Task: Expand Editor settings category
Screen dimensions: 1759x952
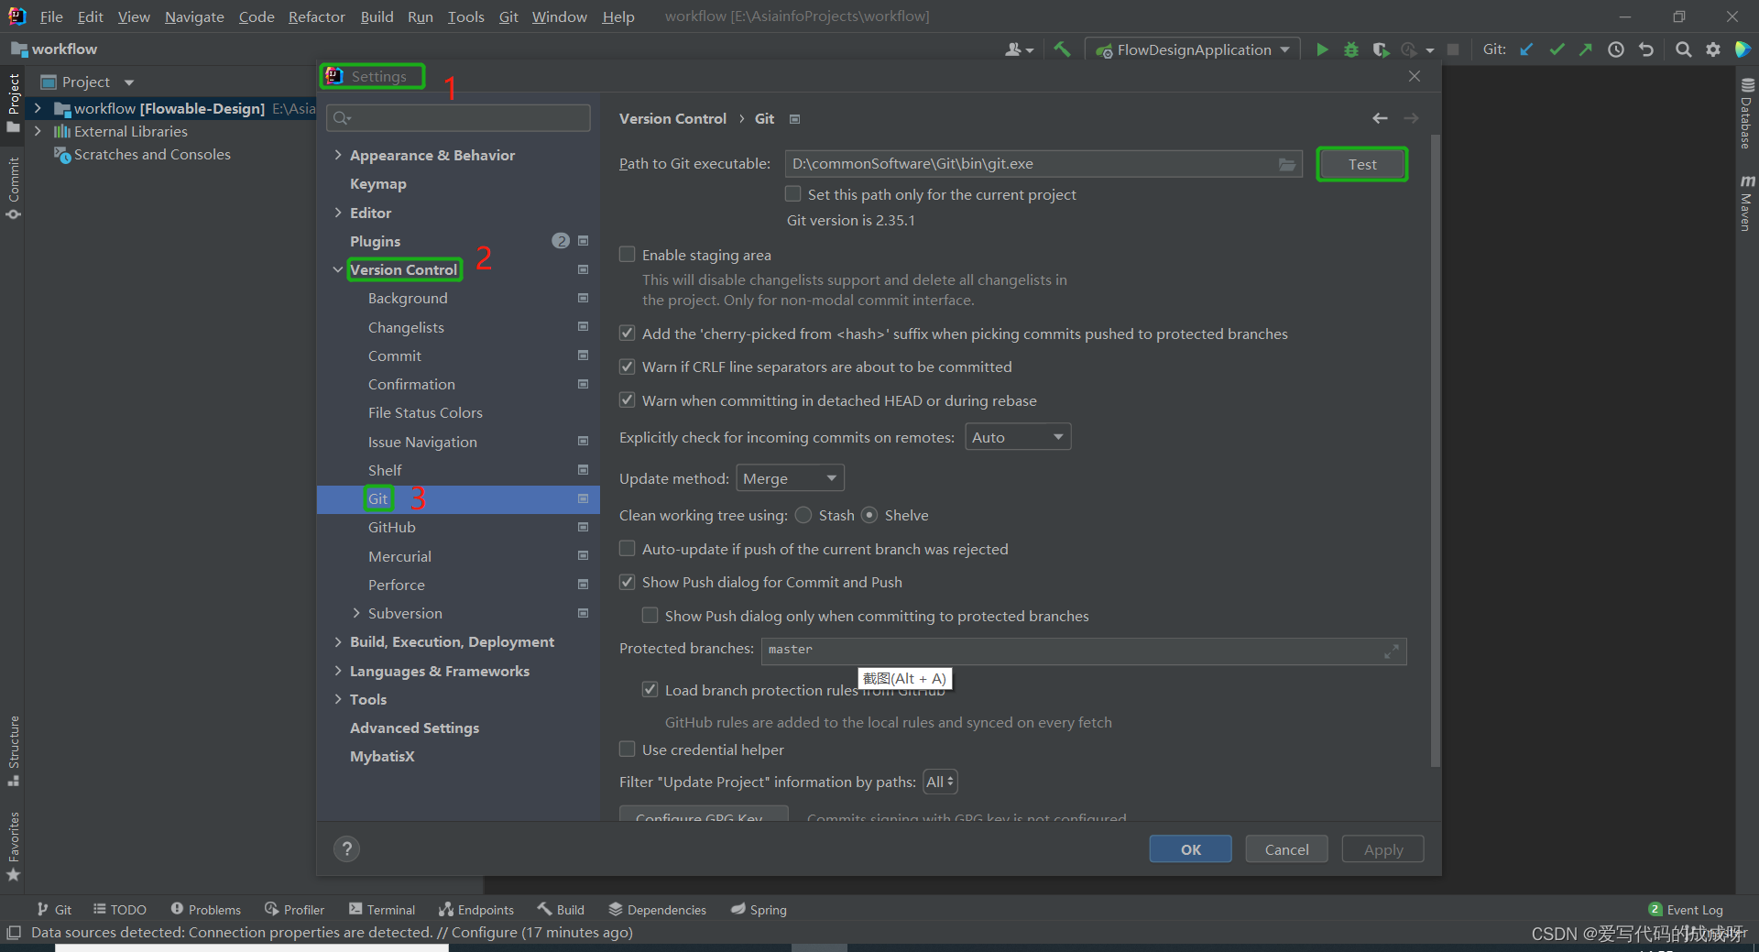Action: tap(338, 213)
